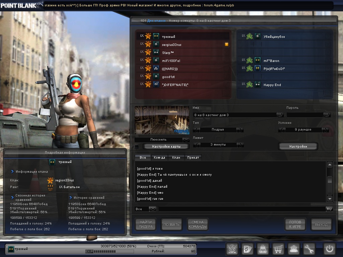Viewport: 343px width, 257px height.
Task: Open the backpack inventory icon
Action: [x=263, y=249]
